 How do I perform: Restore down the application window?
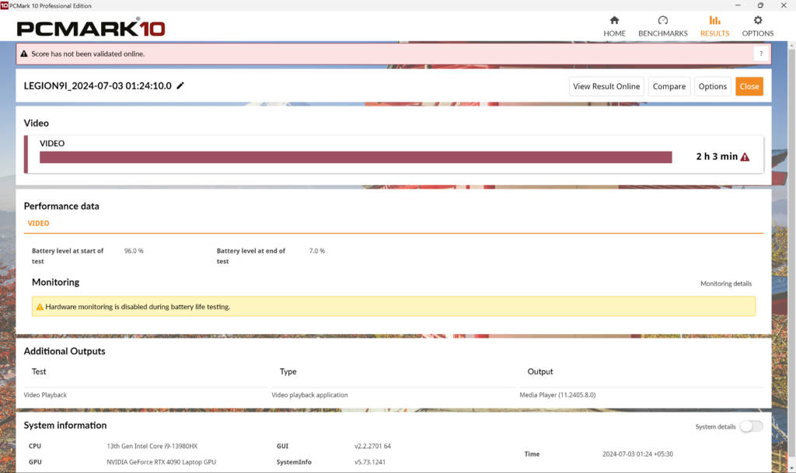pyautogui.click(x=760, y=5)
